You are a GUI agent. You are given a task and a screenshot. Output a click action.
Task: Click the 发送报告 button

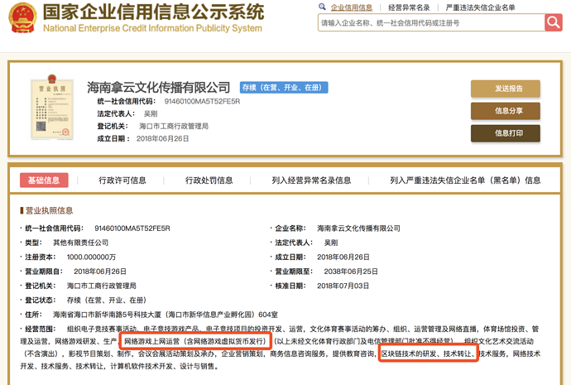click(505, 89)
